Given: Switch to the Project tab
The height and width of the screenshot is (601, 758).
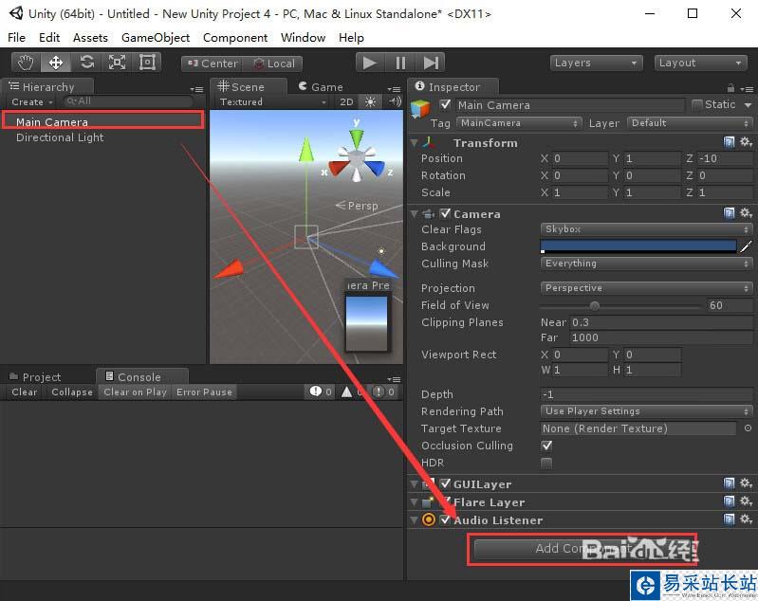Looking at the screenshot, I should pos(36,377).
